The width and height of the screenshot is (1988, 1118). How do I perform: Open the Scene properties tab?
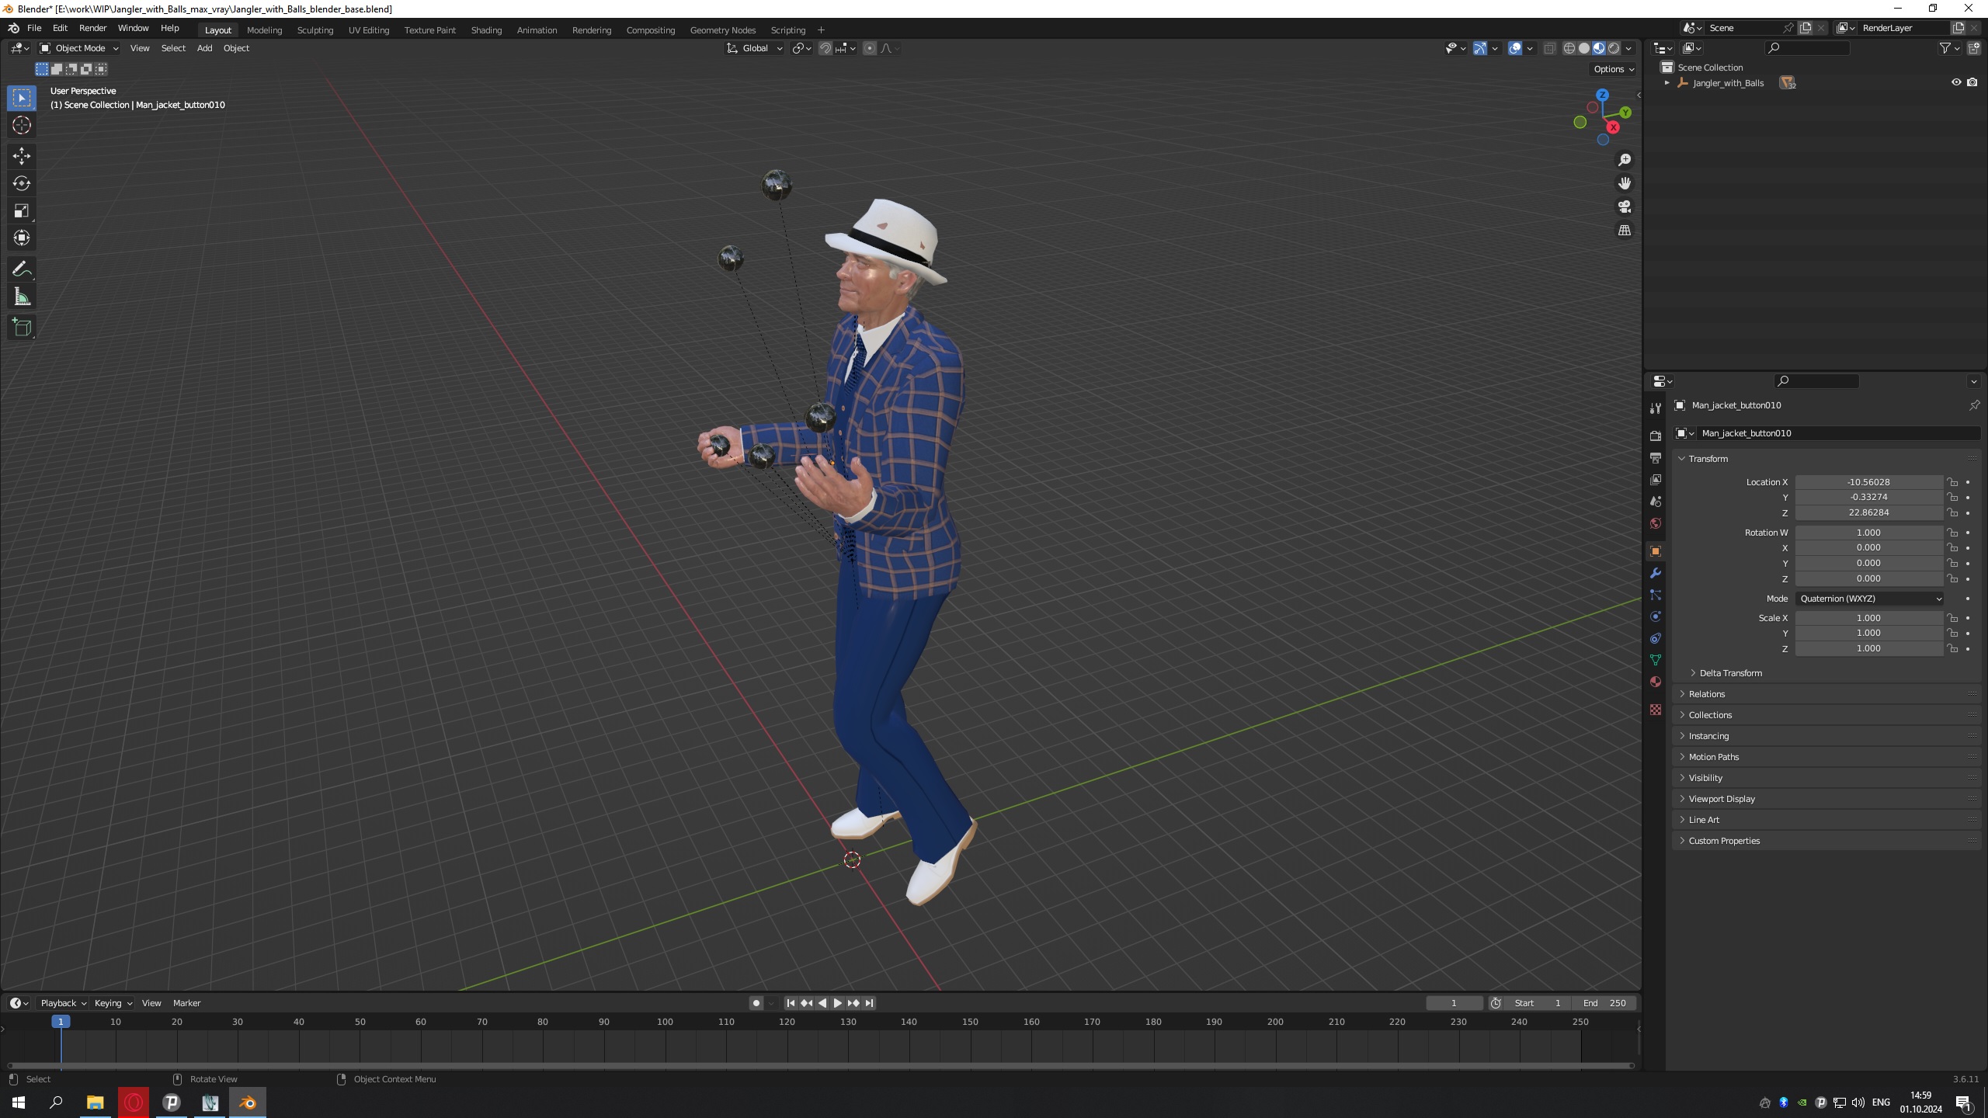(1656, 502)
